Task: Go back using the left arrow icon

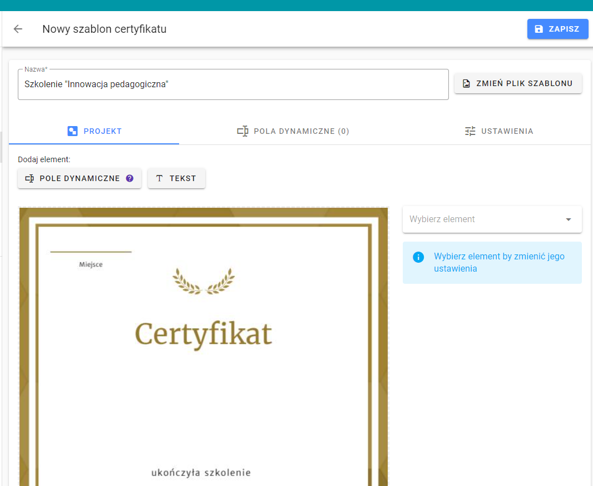Action: [18, 29]
